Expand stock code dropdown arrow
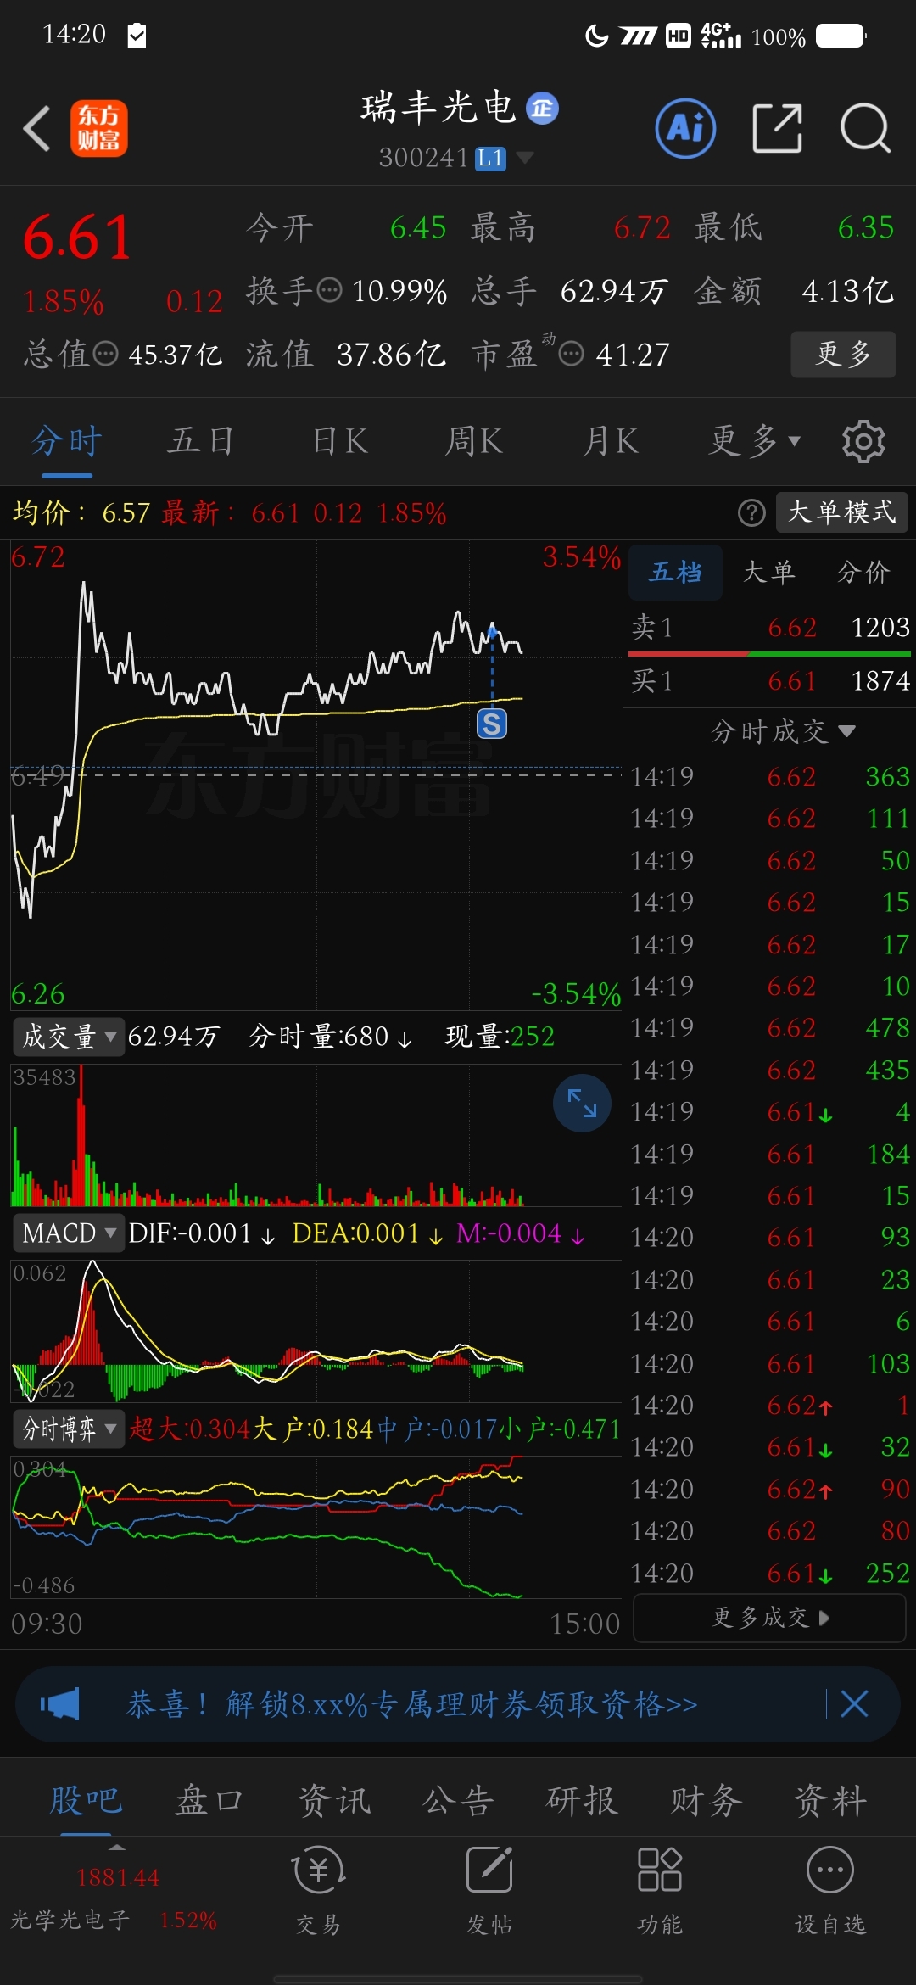This screenshot has width=916, height=1985. click(525, 158)
